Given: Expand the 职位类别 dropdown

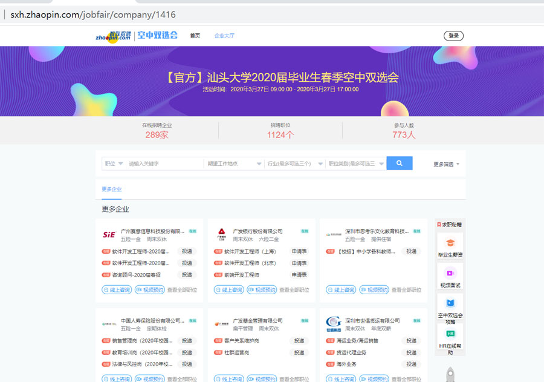Looking at the screenshot, I should (355, 163).
